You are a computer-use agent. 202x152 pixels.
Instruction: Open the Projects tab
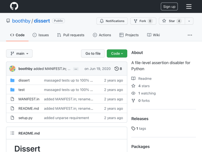coord(129,35)
